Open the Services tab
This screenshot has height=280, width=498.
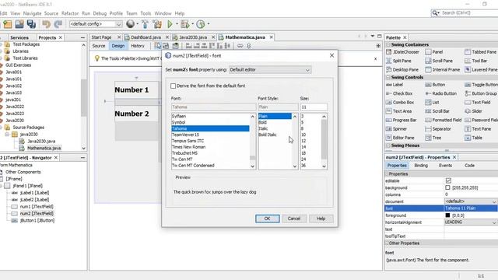click(19, 37)
